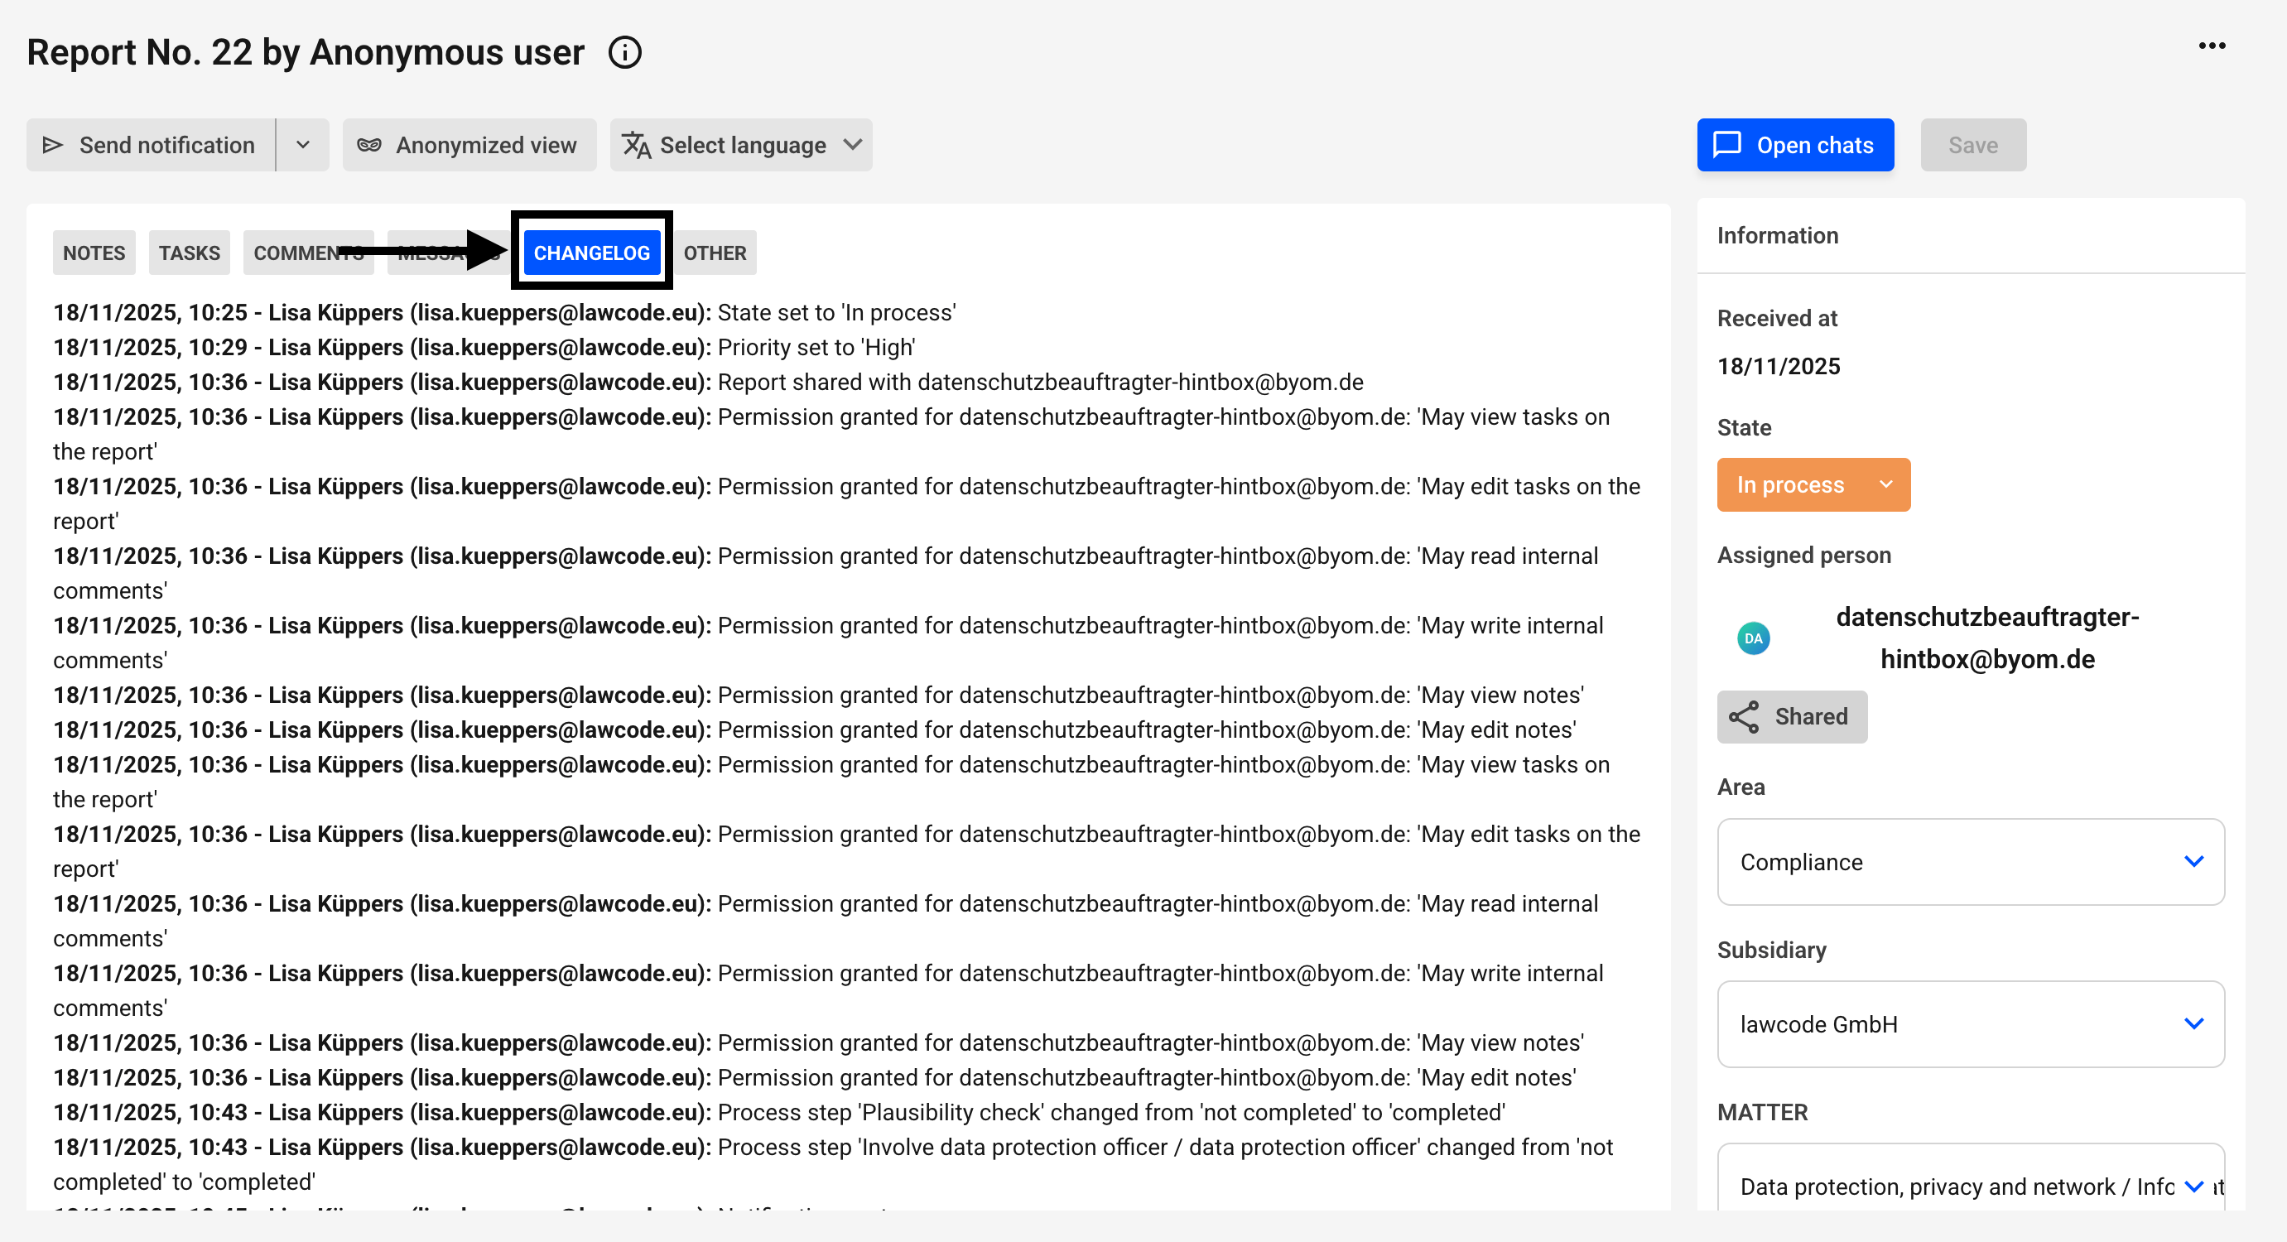
Task: Expand the Compliance area dropdown
Action: click(x=2193, y=861)
